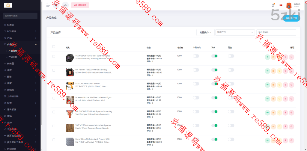Check the select-all checkbox in table header
The width and height of the screenshot is (307, 151).
(x=54, y=46)
